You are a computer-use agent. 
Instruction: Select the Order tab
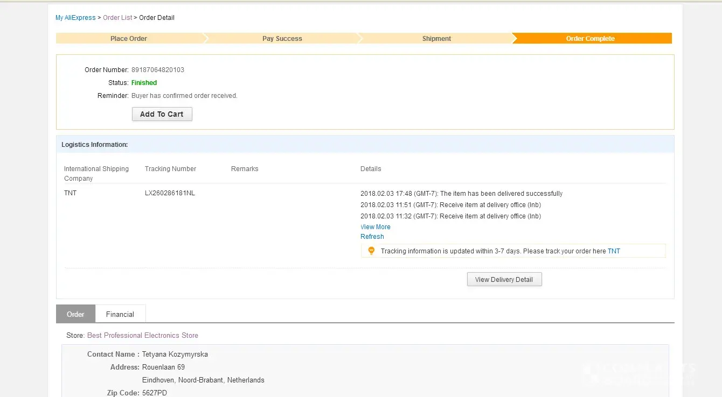click(75, 314)
